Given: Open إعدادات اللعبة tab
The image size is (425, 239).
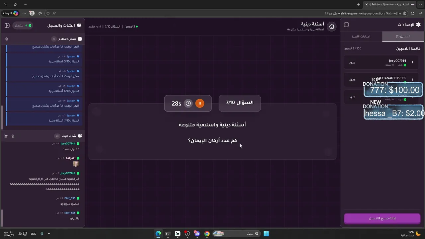Looking at the screenshot, I should point(361,36).
